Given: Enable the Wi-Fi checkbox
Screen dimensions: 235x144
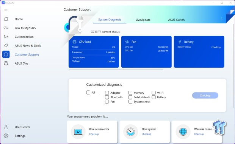Looking at the screenshot, I should click(154, 93).
